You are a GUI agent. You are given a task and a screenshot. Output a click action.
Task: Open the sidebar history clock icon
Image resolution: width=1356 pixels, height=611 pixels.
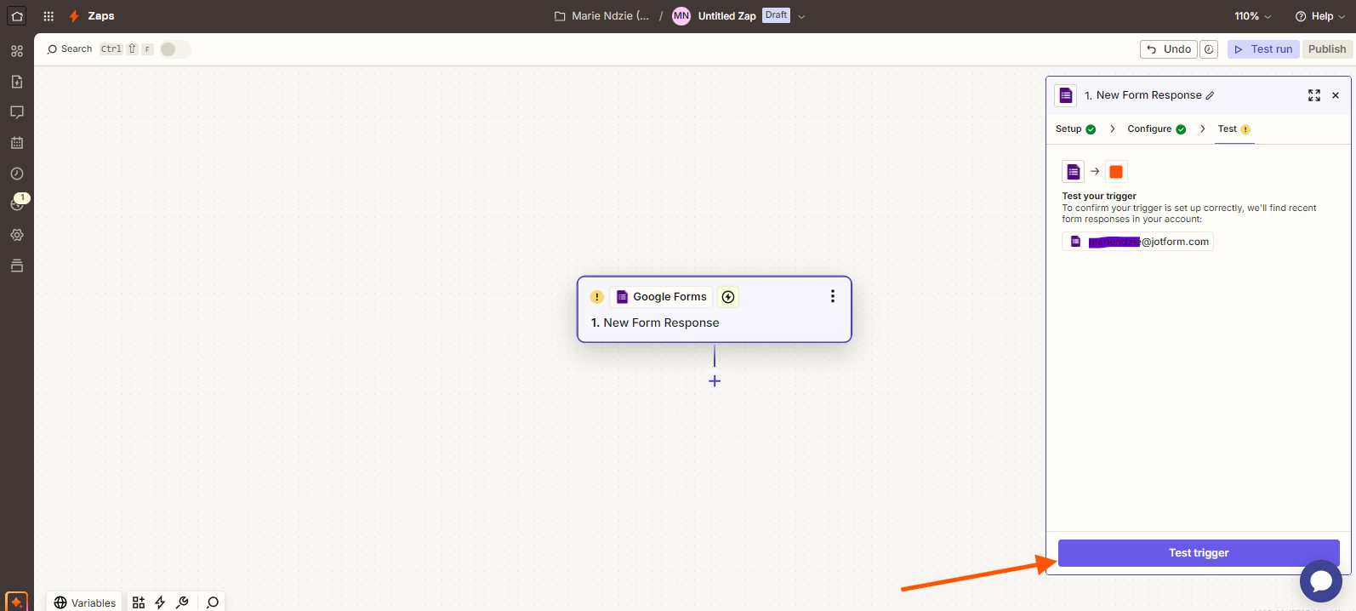17,174
